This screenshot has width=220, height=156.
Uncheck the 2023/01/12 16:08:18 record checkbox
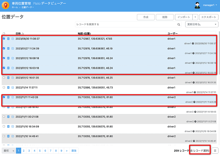(4, 58)
